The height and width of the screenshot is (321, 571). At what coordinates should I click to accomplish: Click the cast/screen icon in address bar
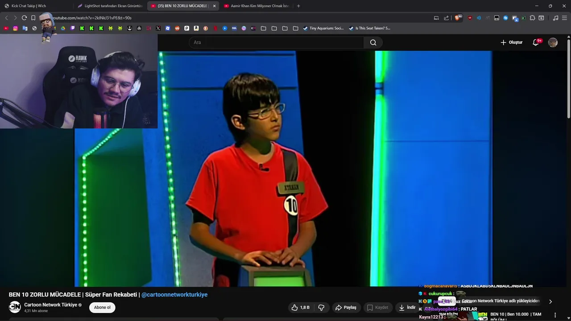point(436,18)
